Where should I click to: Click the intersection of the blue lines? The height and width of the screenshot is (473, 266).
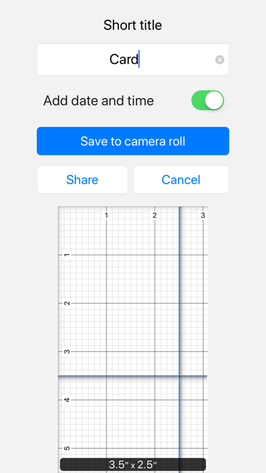click(179, 376)
